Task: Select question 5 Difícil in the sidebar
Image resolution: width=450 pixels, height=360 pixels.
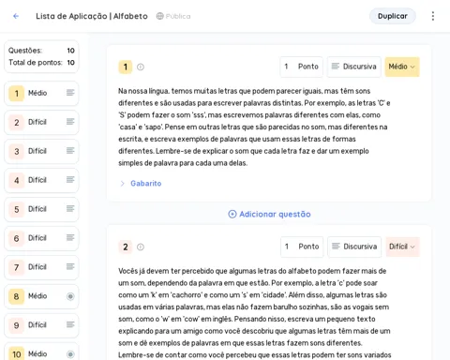Action: [41, 209]
